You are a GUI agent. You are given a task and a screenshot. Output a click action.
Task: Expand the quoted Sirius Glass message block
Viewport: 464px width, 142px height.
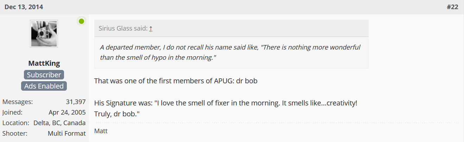(231, 52)
